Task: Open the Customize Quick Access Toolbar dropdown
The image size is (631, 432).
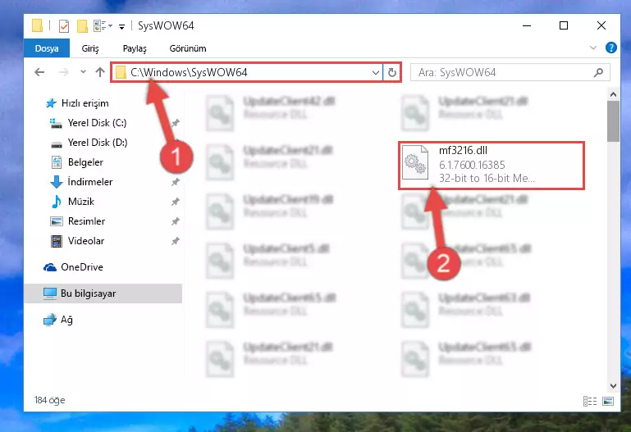Action: [x=121, y=27]
